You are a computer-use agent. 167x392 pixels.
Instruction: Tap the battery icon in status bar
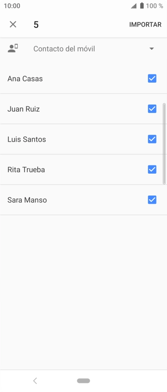(142, 6)
